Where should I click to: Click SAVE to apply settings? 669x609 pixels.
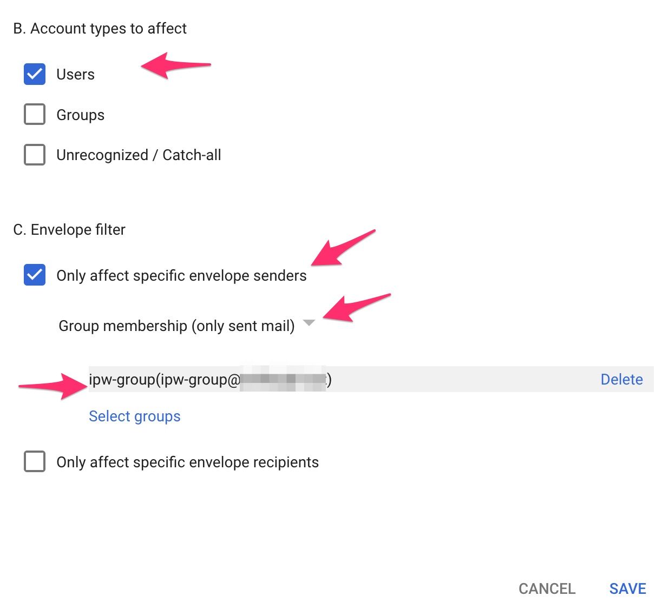(627, 588)
